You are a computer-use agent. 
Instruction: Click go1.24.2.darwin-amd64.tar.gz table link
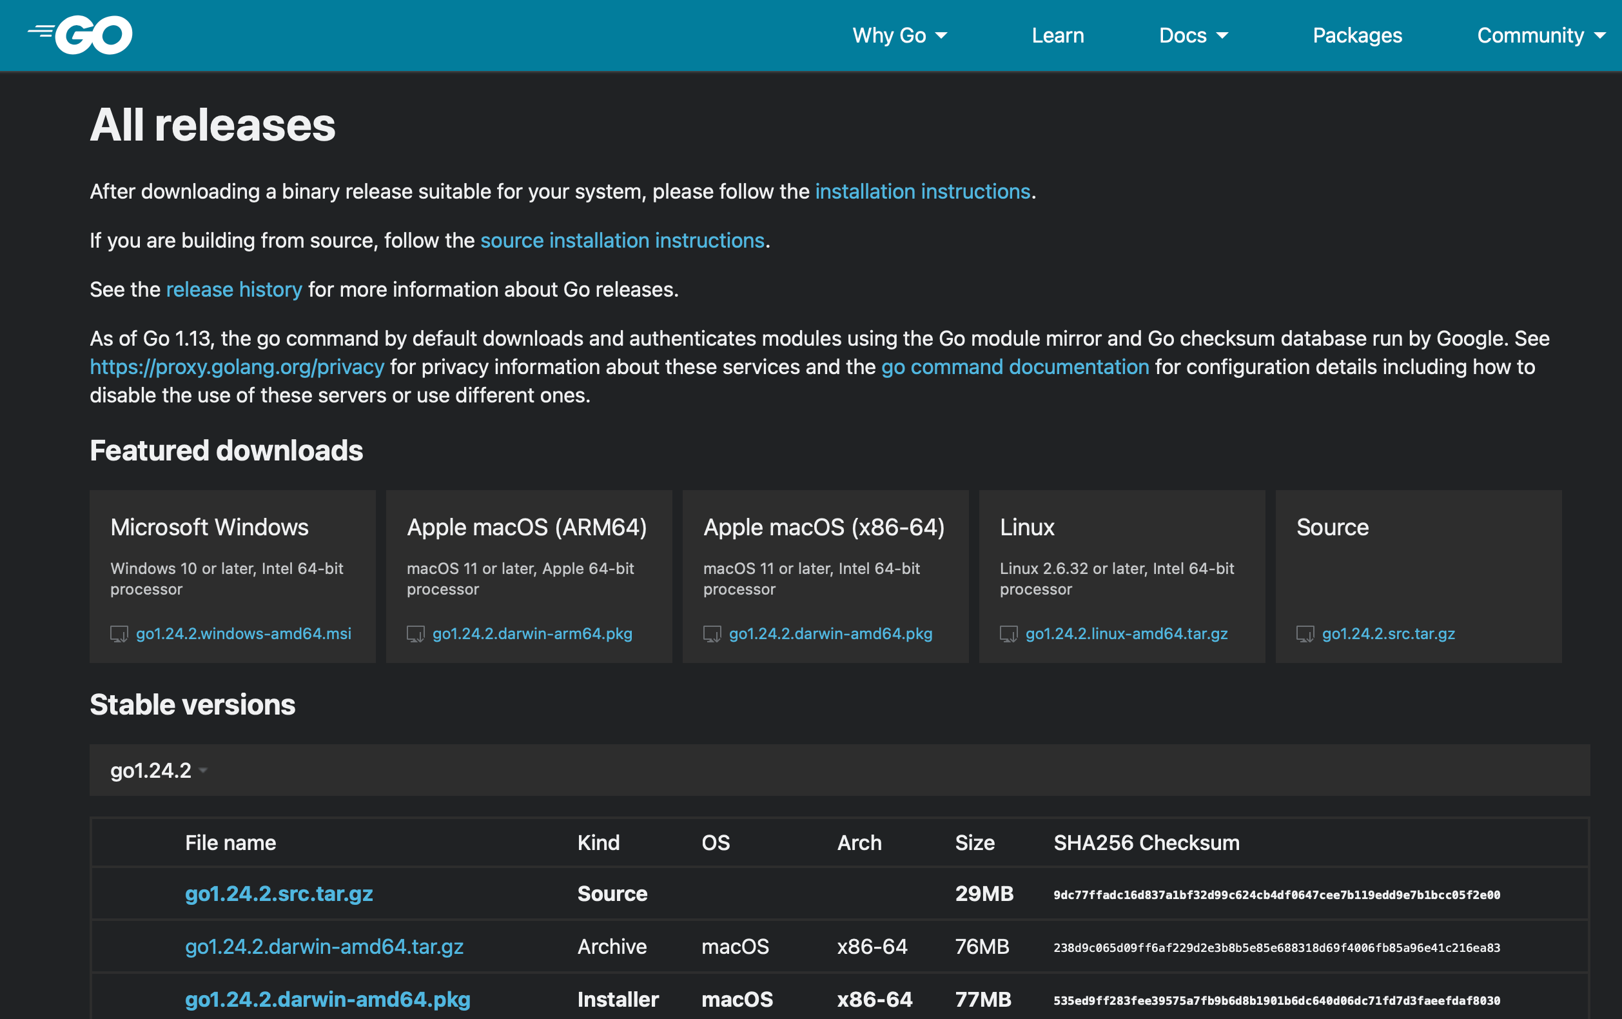(x=324, y=947)
